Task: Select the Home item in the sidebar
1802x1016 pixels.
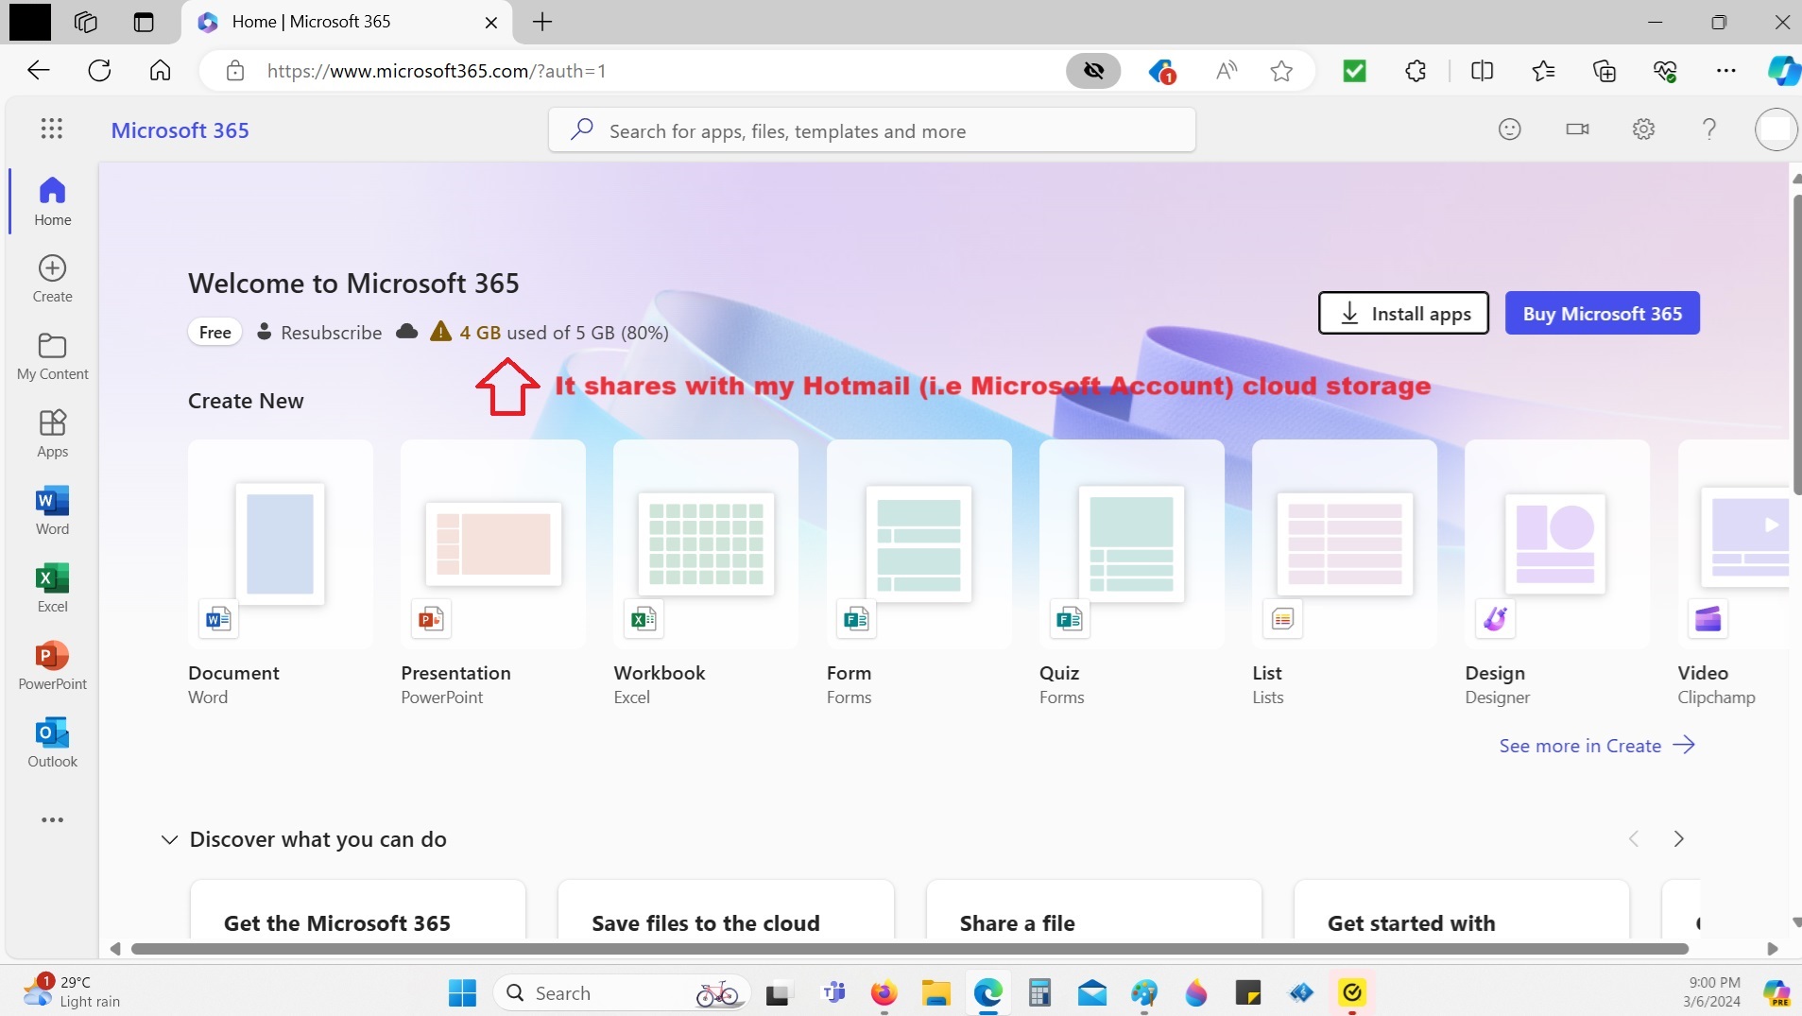Action: tap(52, 200)
